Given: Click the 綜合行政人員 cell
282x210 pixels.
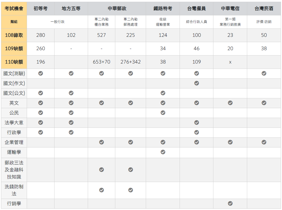Looking at the screenshot, I should tap(196, 22).
